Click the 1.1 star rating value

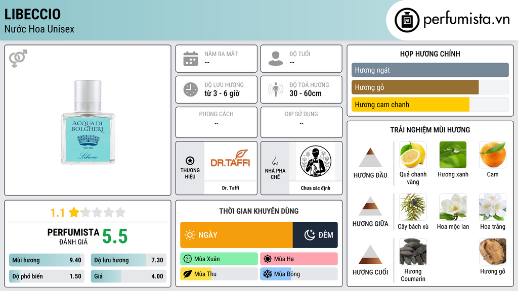[57, 213]
